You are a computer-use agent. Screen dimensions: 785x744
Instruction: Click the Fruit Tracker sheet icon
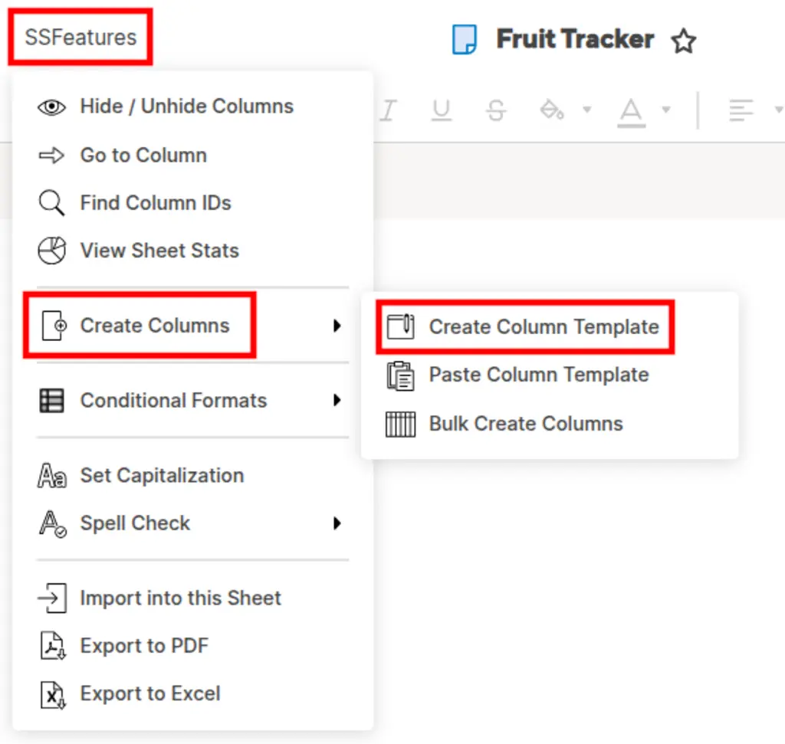[x=465, y=40]
